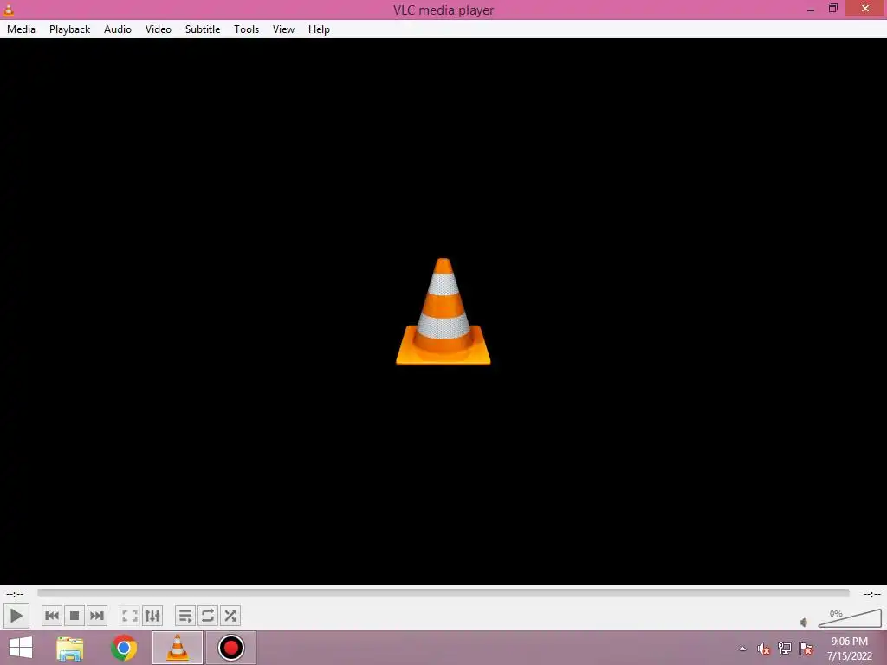Screen dimensions: 887x665
Task: Set volume on the volume slider
Action: pos(850,618)
